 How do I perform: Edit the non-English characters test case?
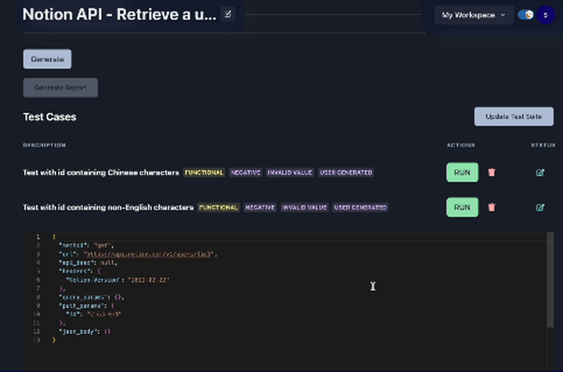point(540,207)
